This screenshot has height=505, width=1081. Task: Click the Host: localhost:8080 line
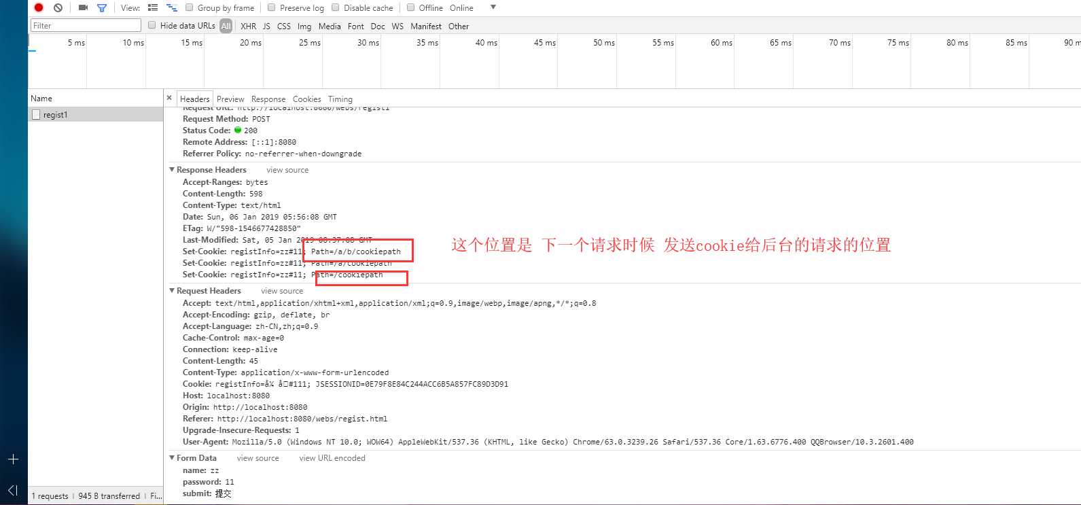click(226, 396)
